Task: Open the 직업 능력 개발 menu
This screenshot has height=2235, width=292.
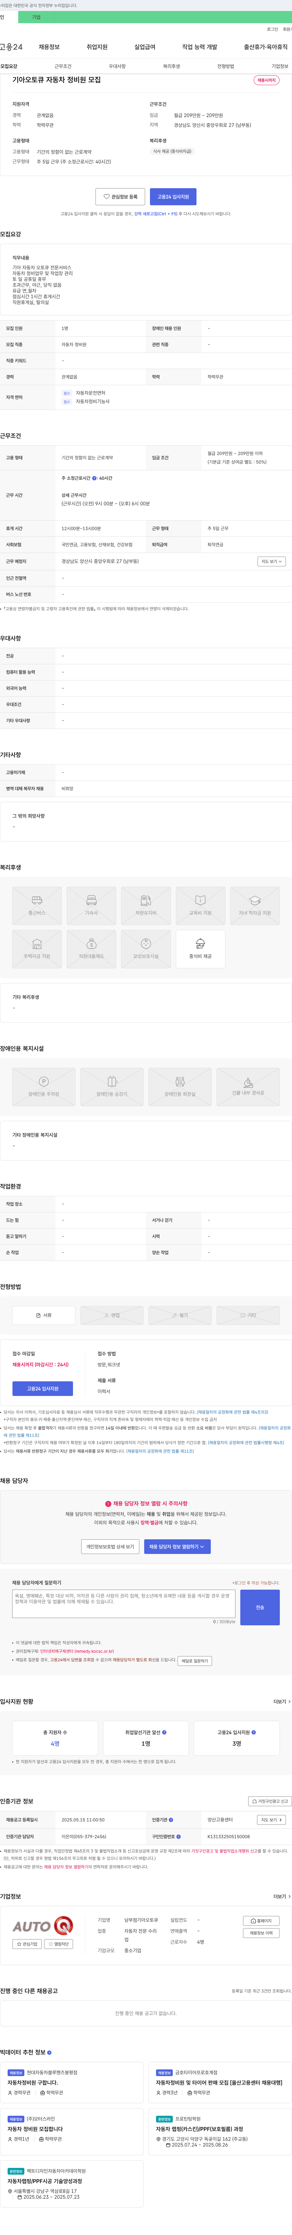Action: 199,47
